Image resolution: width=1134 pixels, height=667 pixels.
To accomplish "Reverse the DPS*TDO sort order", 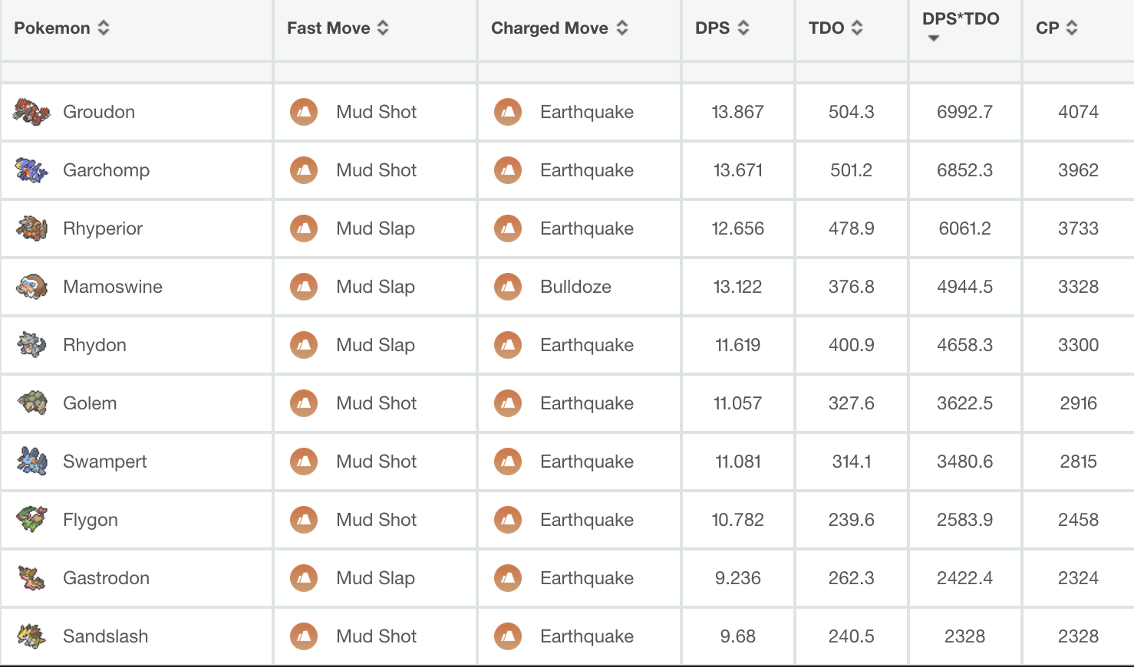I will pyautogui.click(x=934, y=38).
